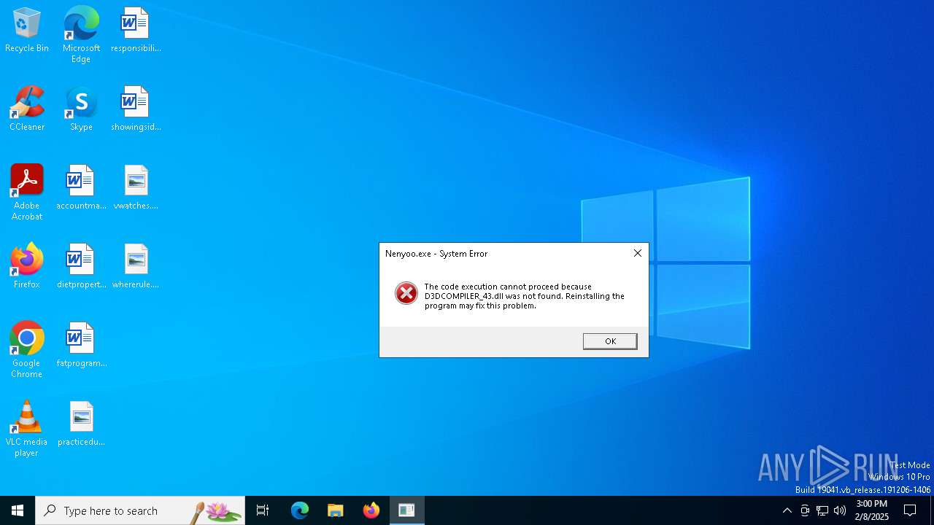This screenshot has width=934, height=525.
Task: Click the Type here to search box
Action: tap(140, 510)
